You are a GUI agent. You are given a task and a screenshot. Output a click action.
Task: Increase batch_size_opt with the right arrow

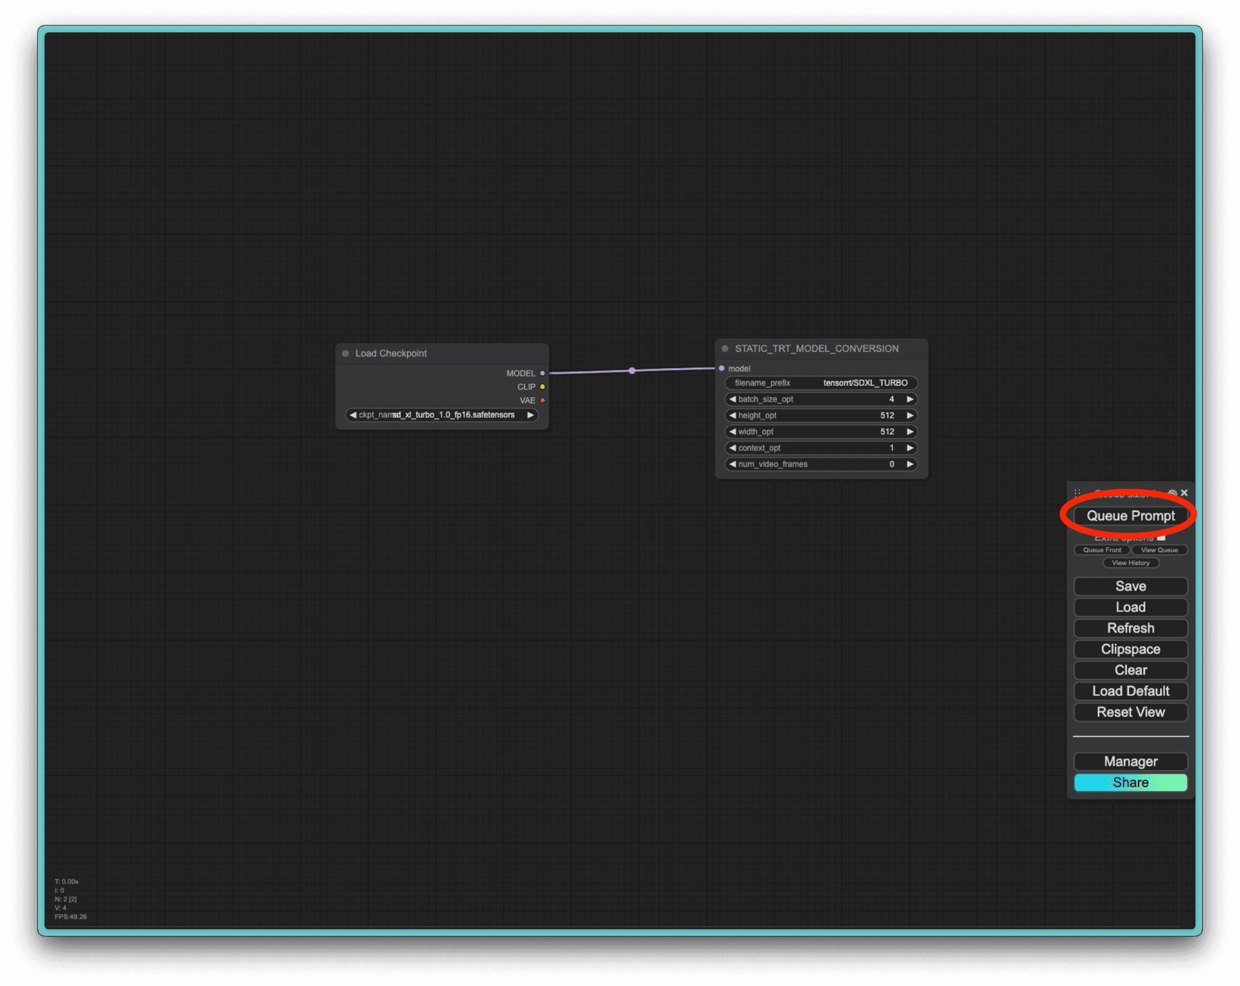910,399
